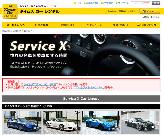Click the bullet icon beside トップ

[x=75, y=3]
